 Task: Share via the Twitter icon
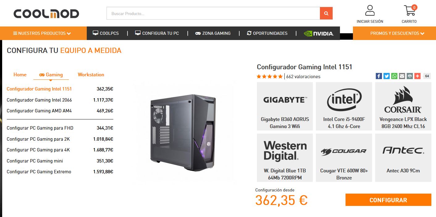(386, 76)
